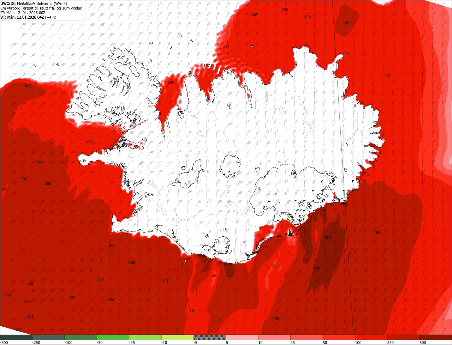The height and width of the screenshot is (345, 452).
Task: Click the darkest red legend swatch above 500
Action: click(435, 337)
